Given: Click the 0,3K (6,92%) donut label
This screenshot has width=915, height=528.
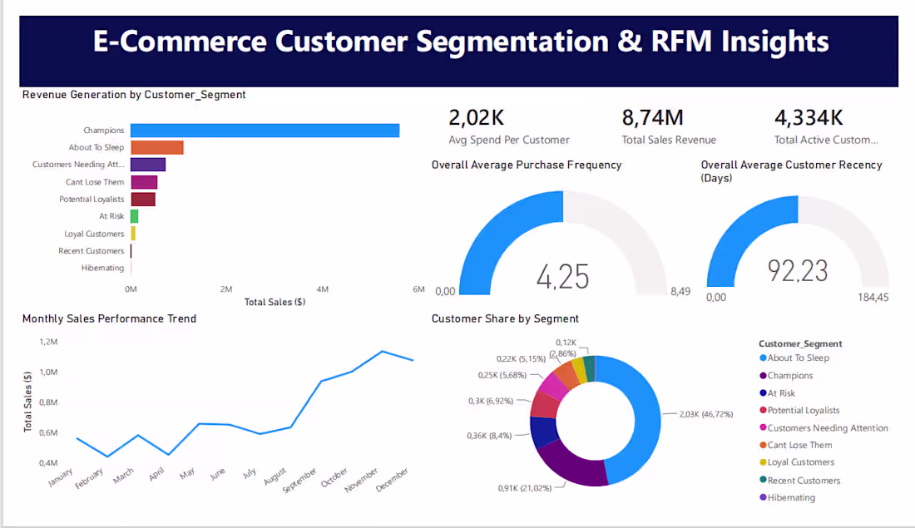Looking at the screenshot, I should [491, 402].
